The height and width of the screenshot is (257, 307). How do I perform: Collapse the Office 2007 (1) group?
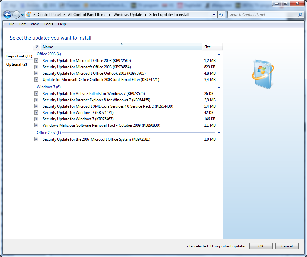[219, 133]
